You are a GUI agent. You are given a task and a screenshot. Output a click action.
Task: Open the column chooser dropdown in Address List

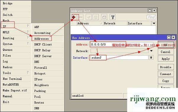point(154,23)
